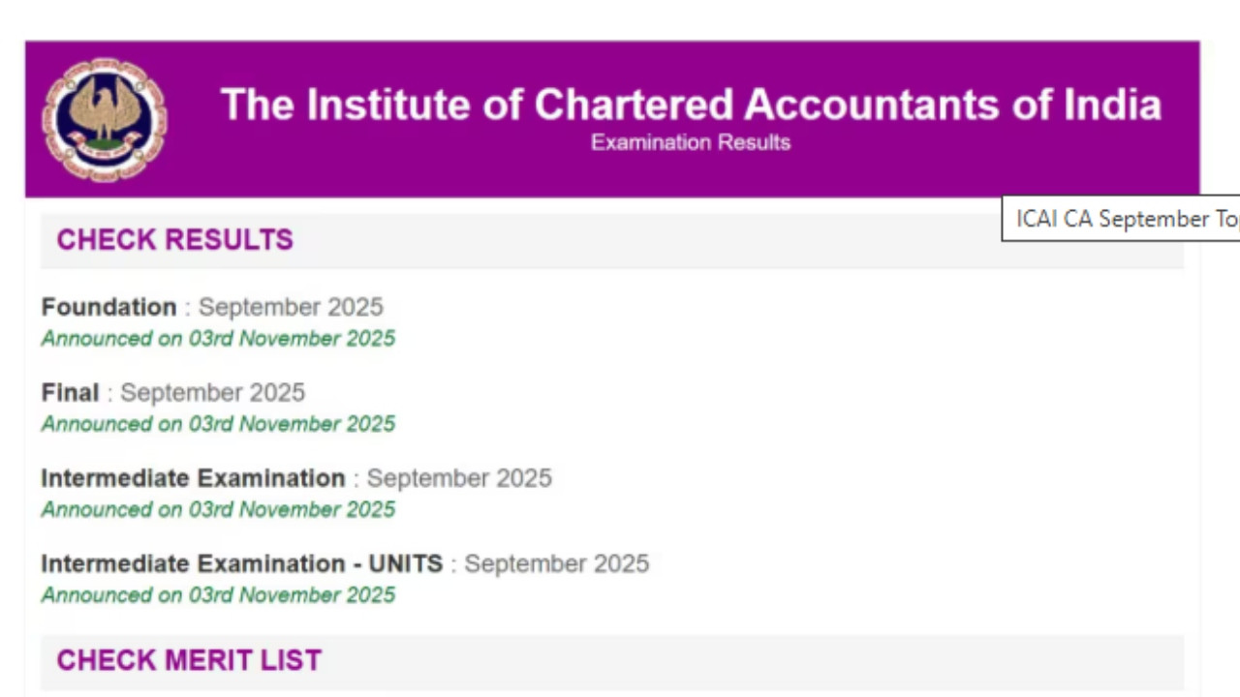Click the 'ICAI CA September' tooltip box
This screenshot has height=697, width=1240.
[x=1122, y=219]
